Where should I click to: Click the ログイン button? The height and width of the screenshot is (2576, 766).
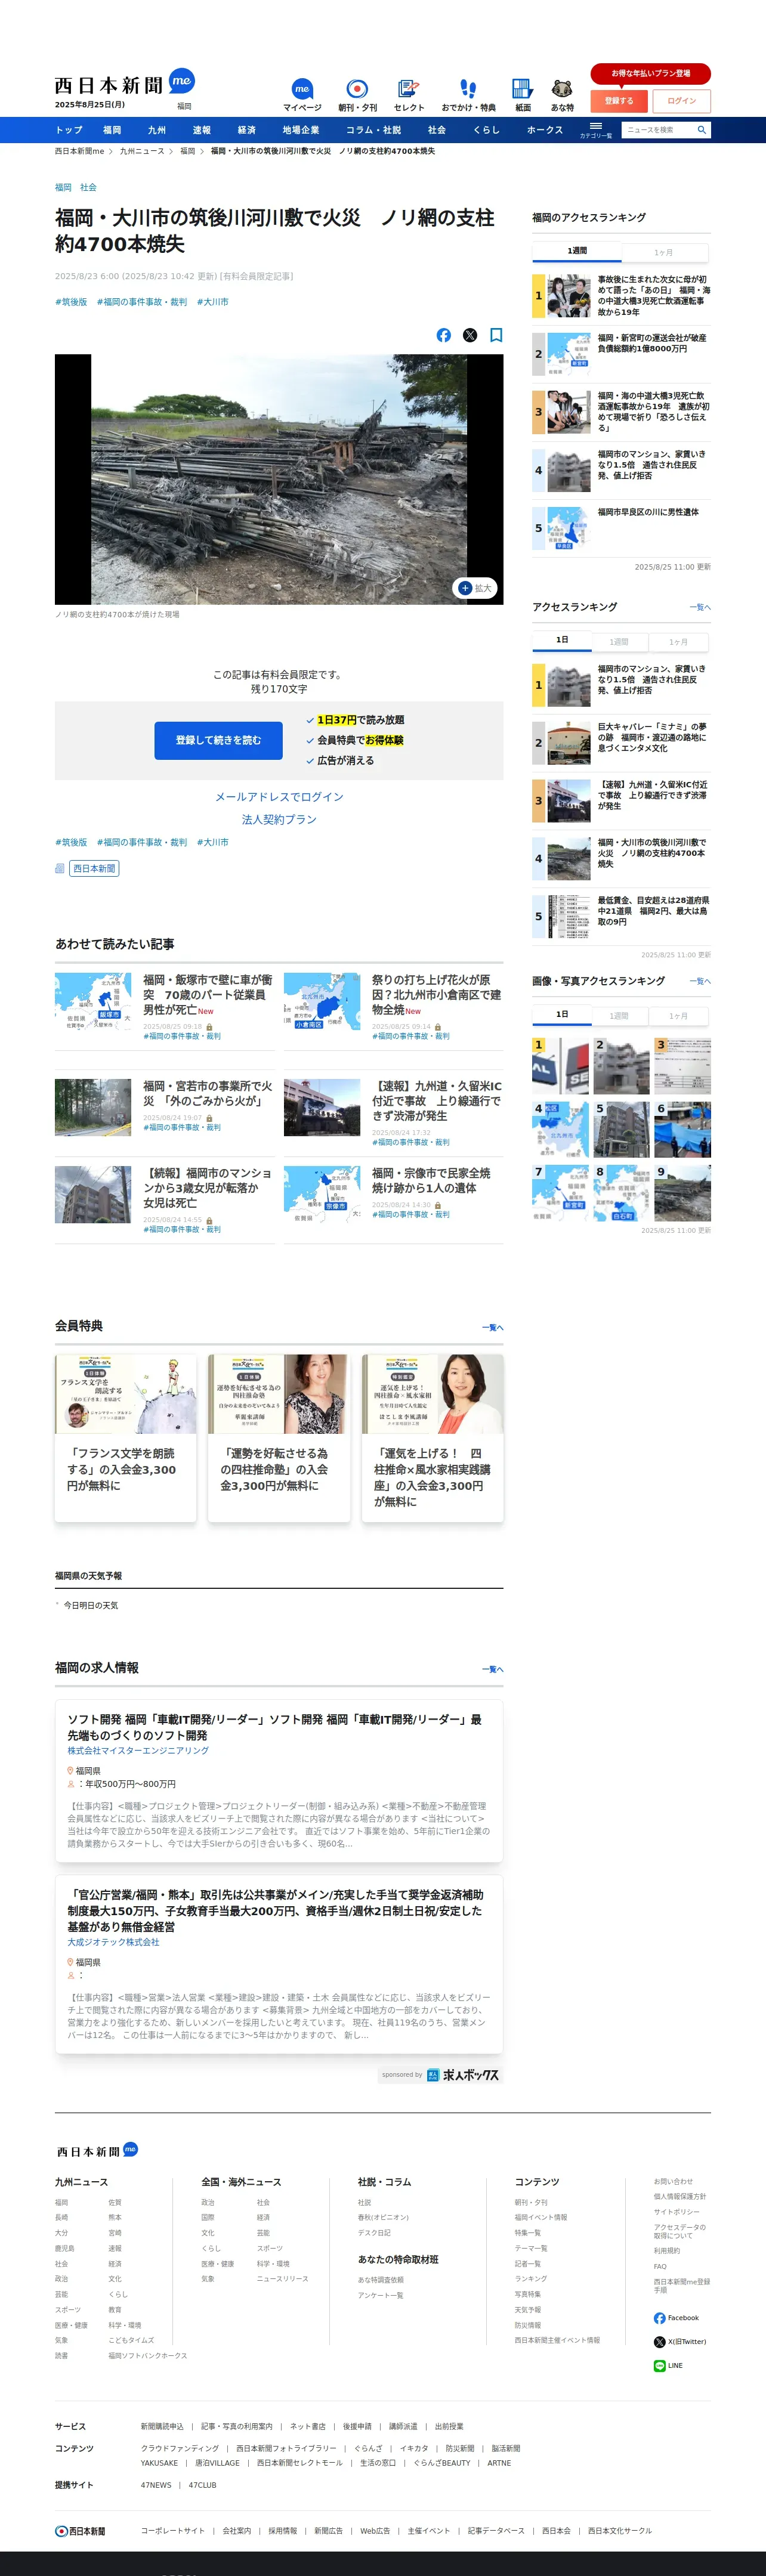click(681, 101)
